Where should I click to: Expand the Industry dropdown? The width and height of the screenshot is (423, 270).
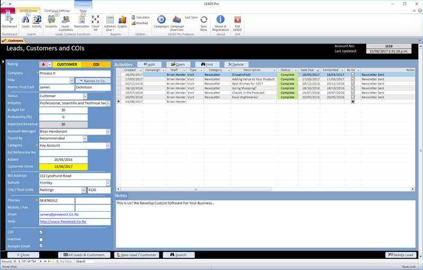tap(108, 103)
